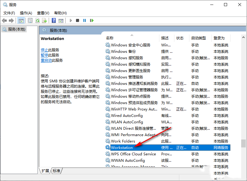Restart the service with the restart icon

coord(91,20)
